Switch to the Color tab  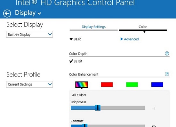tap(143, 27)
